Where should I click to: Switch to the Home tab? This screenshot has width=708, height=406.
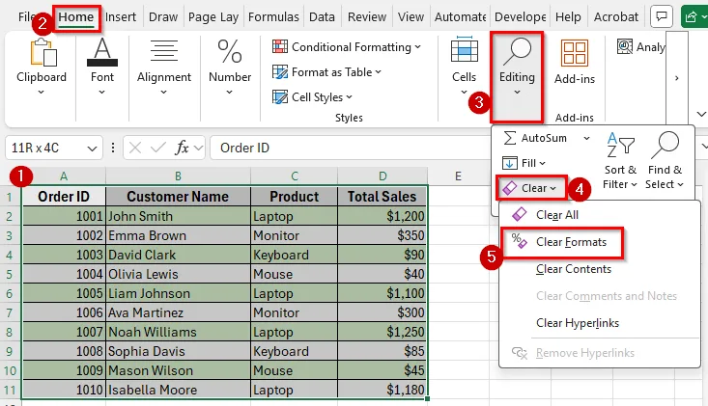76,16
